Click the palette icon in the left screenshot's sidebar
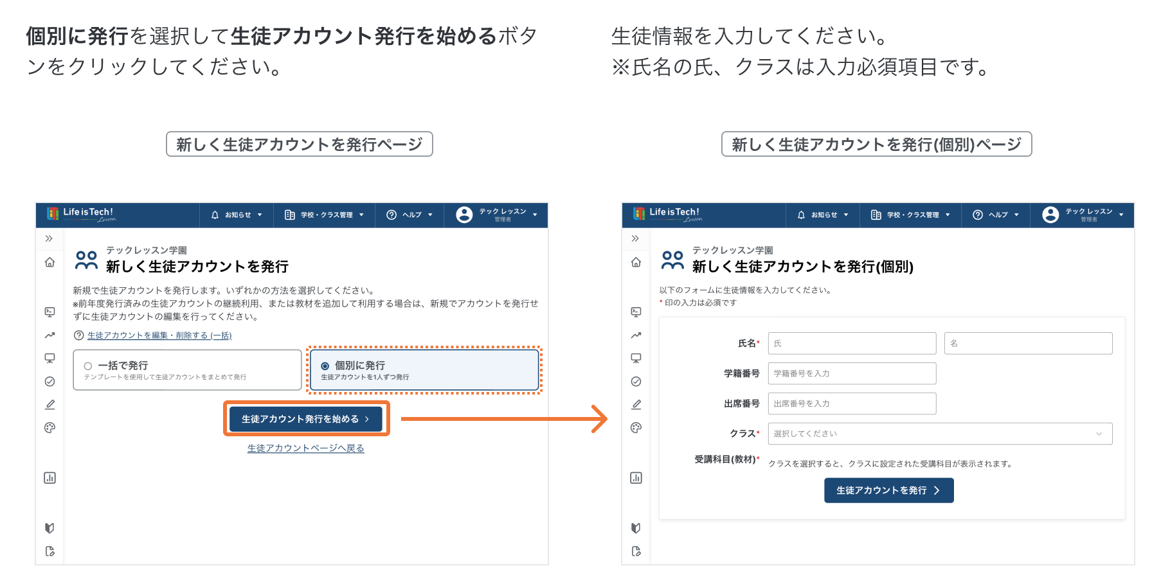1170x577 pixels. pos(50,428)
